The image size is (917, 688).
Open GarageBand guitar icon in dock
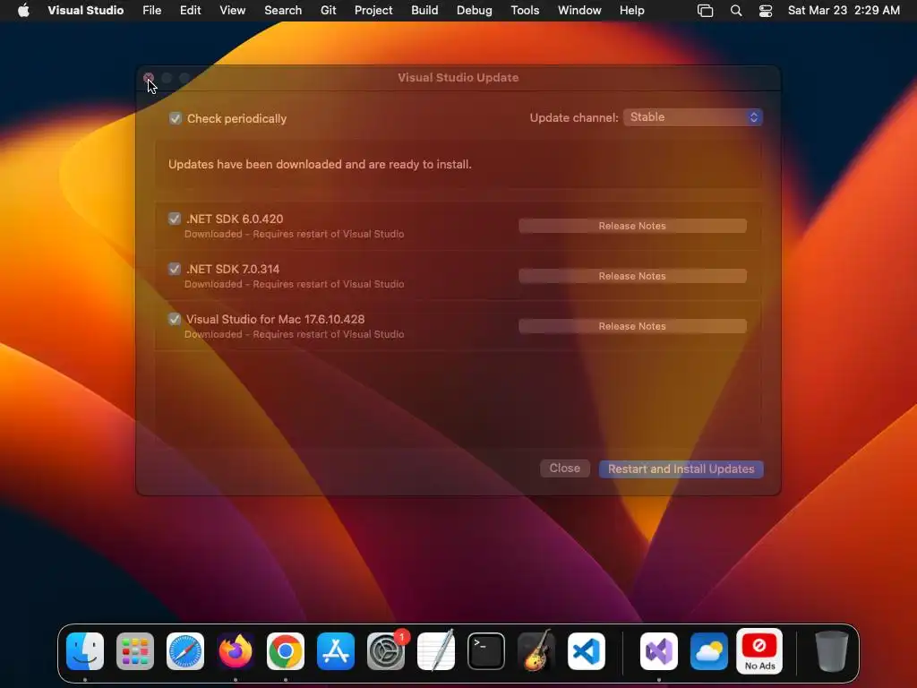click(536, 650)
